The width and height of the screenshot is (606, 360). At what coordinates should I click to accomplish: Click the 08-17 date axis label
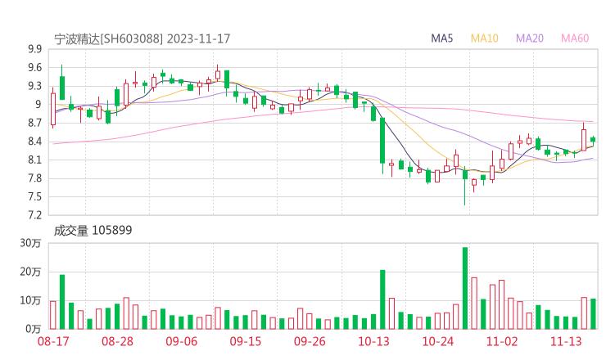coord(53,341)
